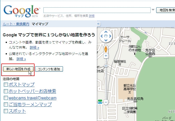This screenshot has width=175, height=121.
Task: Pan the map right with the arrow
Action: [110, 36]
